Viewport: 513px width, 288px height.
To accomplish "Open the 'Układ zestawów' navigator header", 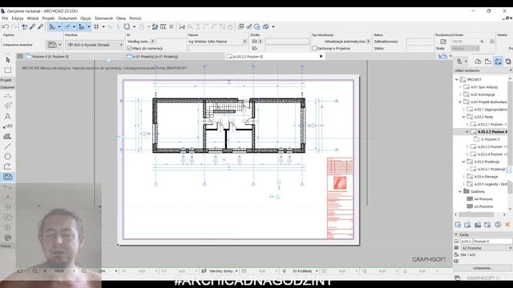I will click(x=483, y=70).
